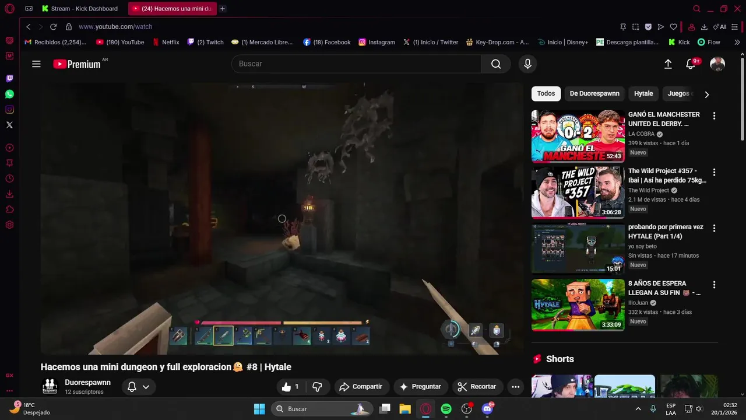The height and width of the screenshot is (420, 746).
Task: Select the De Duorespawnn filter chip
Action: 594,93
